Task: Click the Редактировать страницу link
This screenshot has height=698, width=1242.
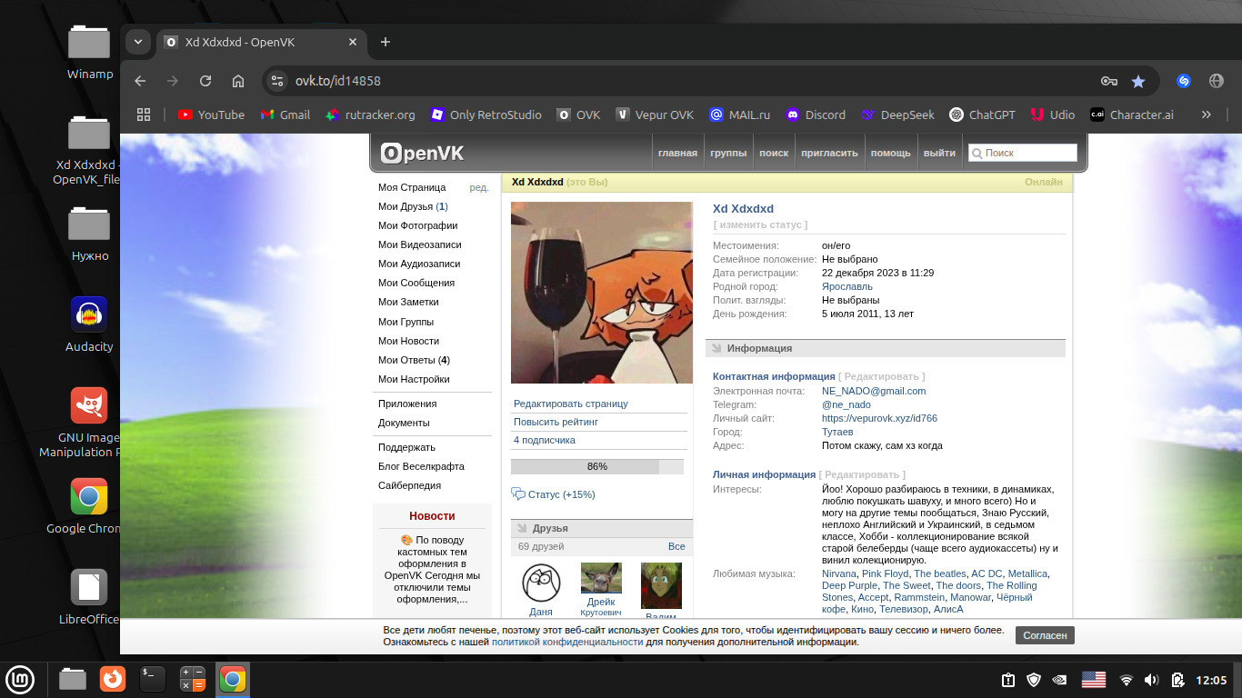Action: point(570,404)
